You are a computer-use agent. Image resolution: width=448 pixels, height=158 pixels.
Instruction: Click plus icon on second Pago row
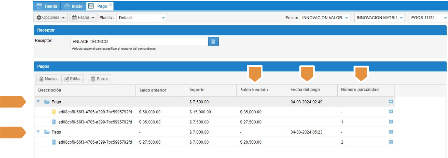point(391,132)
